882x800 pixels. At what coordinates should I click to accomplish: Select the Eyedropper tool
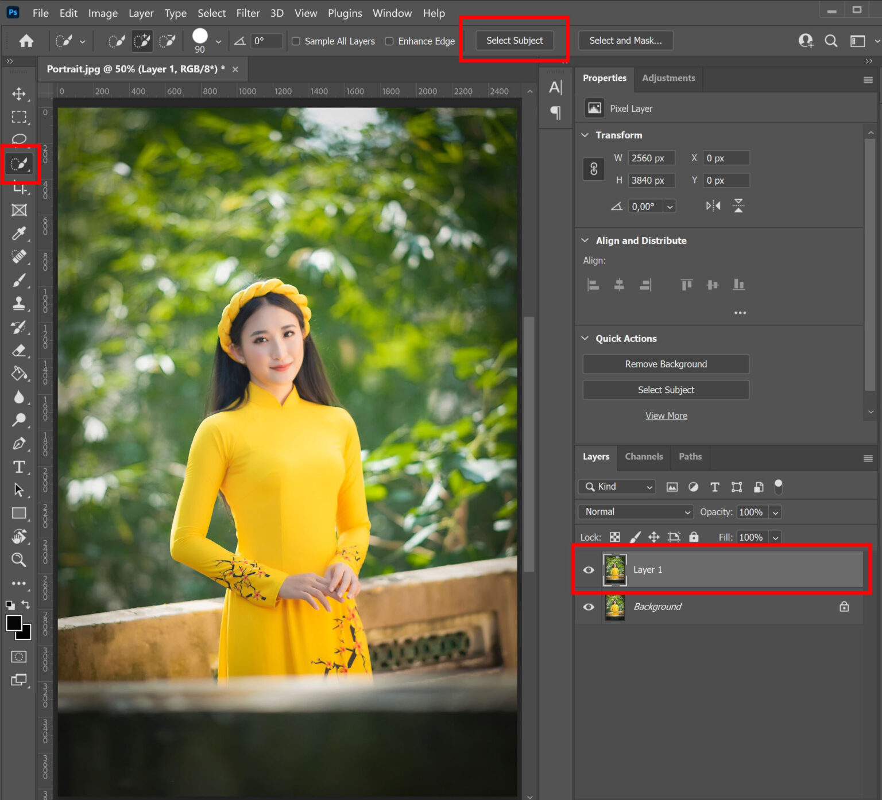click(19, 233)
